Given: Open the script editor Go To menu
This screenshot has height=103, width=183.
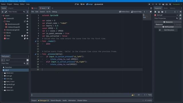Looking at the screenshot, I should [x=48, y=12].
